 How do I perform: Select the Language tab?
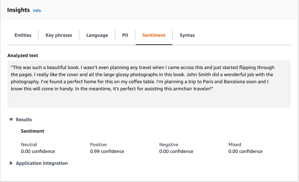coord(97,35)
